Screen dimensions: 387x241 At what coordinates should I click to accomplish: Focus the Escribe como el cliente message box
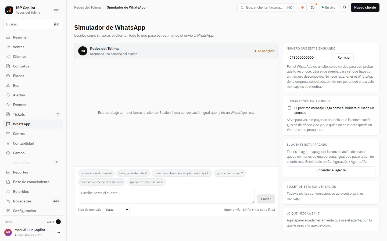tap(166, 195)
